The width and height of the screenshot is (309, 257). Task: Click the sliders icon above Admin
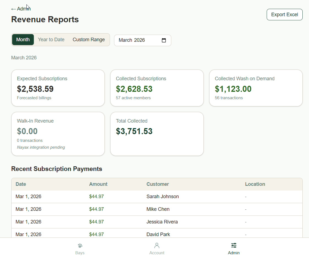[233, 245]
